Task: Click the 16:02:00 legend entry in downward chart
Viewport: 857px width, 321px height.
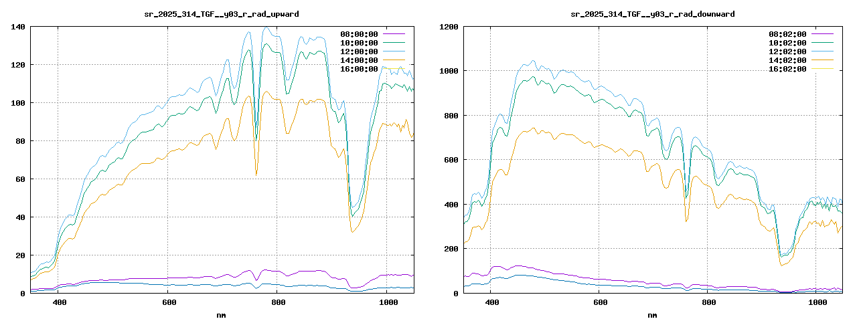Action: [x=787, y=69]
